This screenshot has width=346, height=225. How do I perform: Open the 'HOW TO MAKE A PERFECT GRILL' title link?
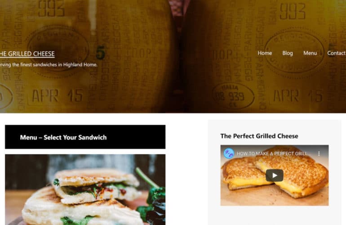(272, 153)
